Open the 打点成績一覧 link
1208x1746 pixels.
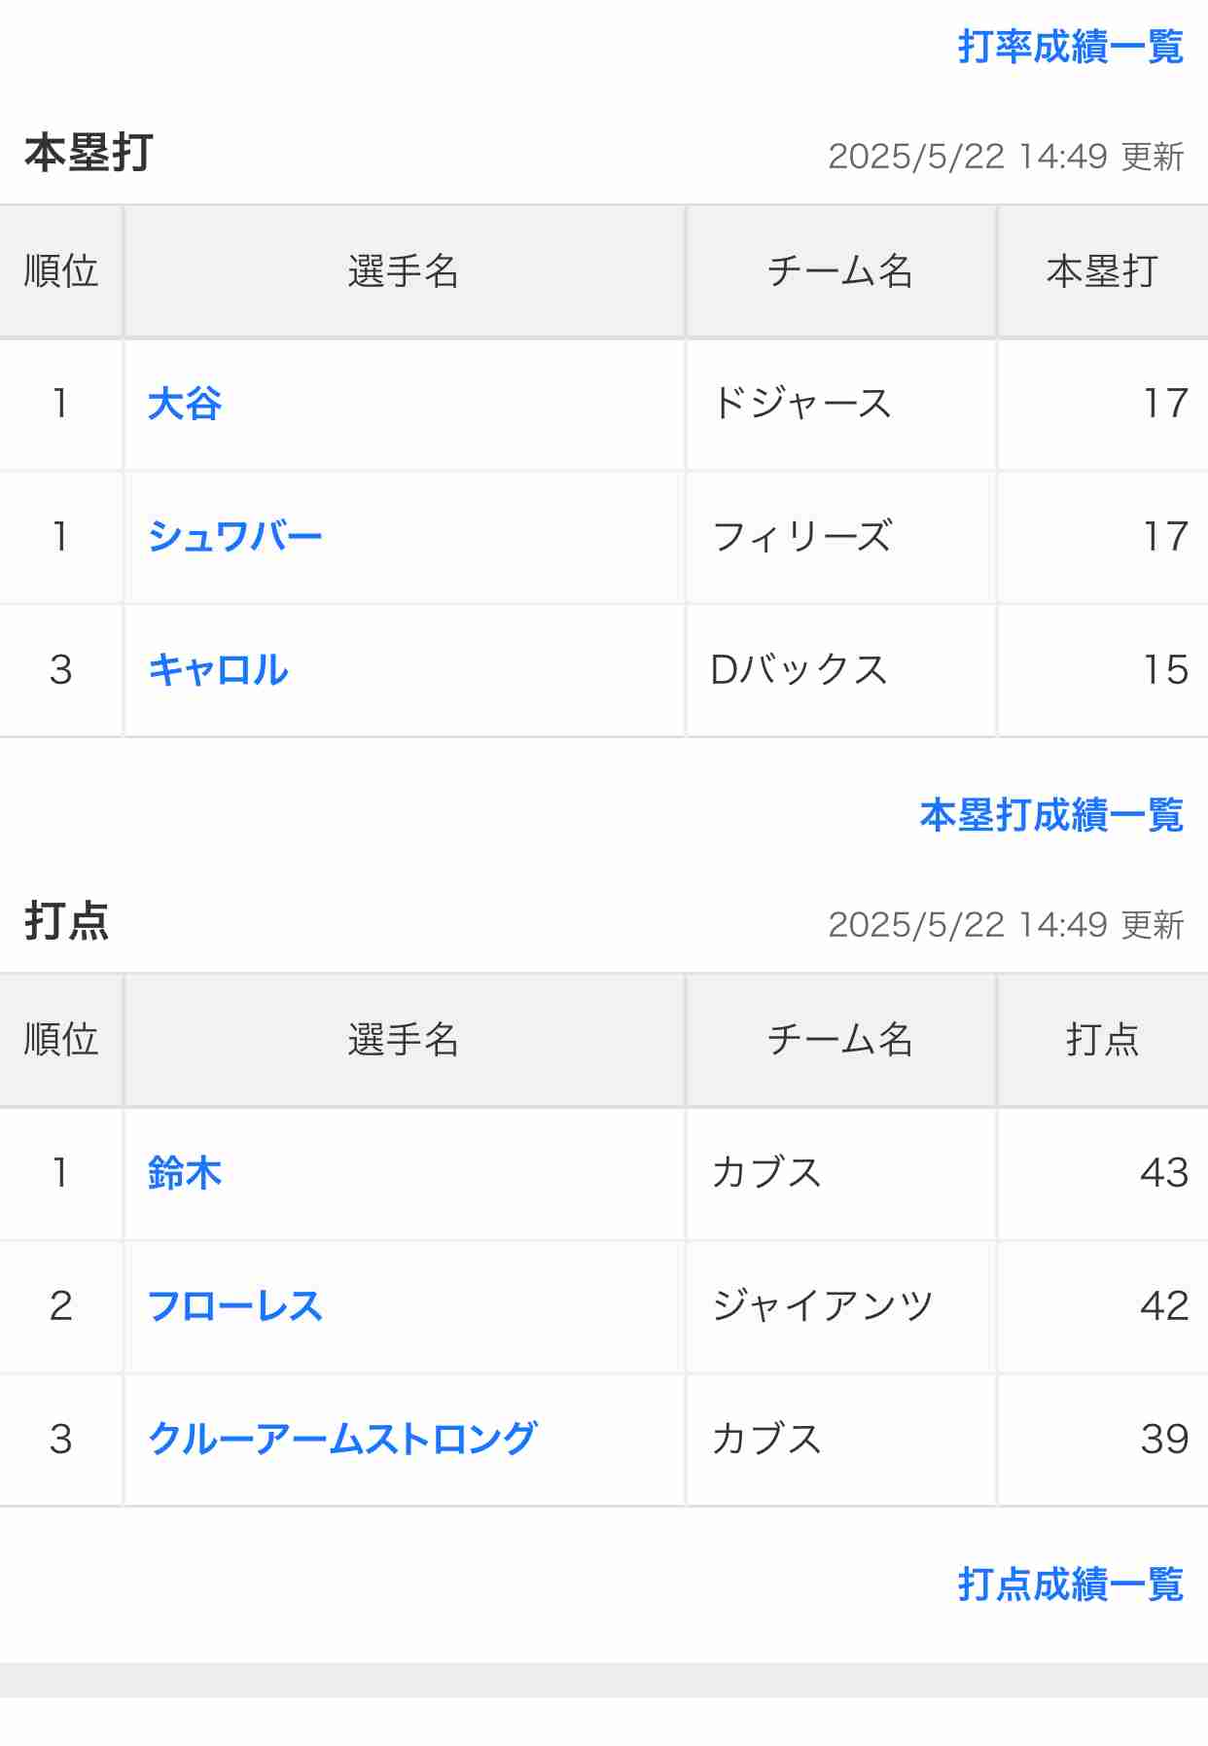pyautogui.click(x=1070, y=1584)
